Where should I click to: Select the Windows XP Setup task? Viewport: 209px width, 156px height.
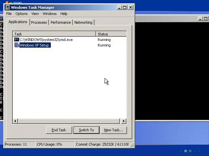pos(34,45)
